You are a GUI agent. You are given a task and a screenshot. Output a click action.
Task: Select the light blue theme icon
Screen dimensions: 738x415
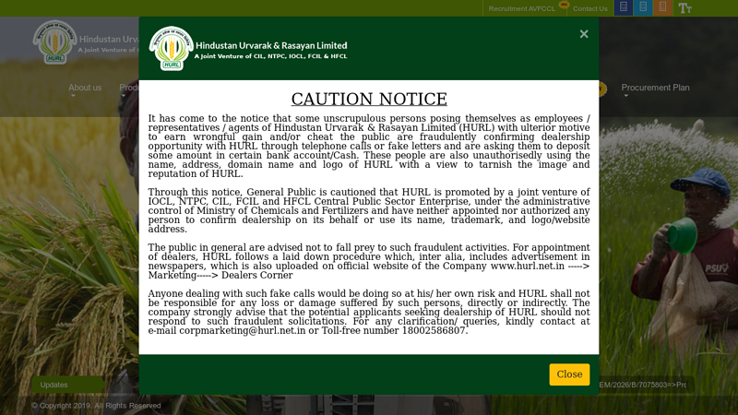point(643,8)
